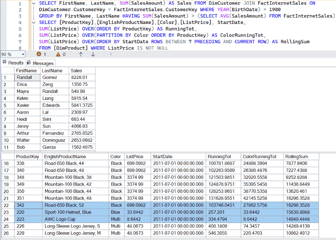
Task: Click the grid icon on the Results tab
Action: tap(4, 63)
